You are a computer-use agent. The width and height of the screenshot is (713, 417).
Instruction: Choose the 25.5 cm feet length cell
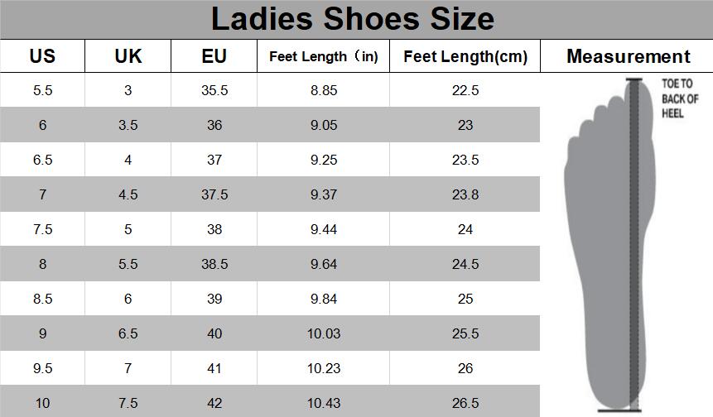pos(465,333)
